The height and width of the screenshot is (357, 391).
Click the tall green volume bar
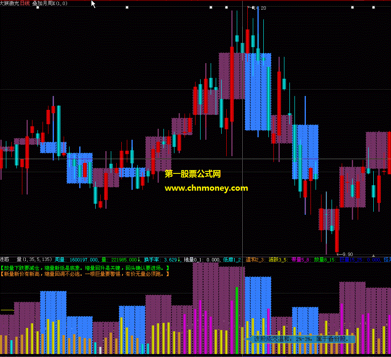point(237,320)
